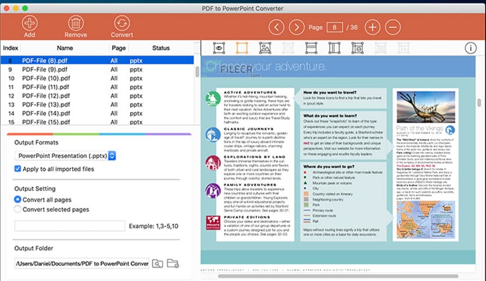Select the PDF-File (10).pdf row
This screenshot has width=486, height=281.
pos(97,78)
